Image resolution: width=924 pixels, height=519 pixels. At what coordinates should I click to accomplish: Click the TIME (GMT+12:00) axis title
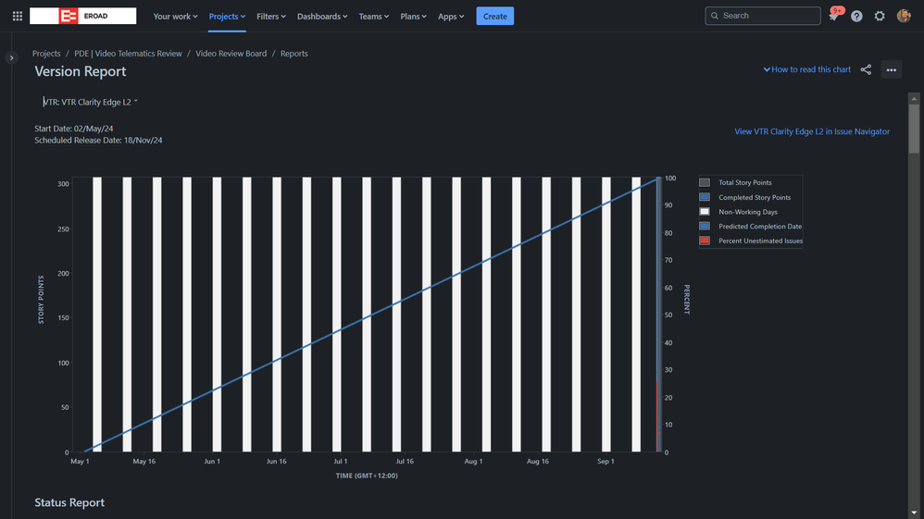(x=367, y=476)
